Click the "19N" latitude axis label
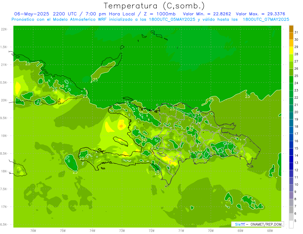303x234 pixels. tap(4, 136)
